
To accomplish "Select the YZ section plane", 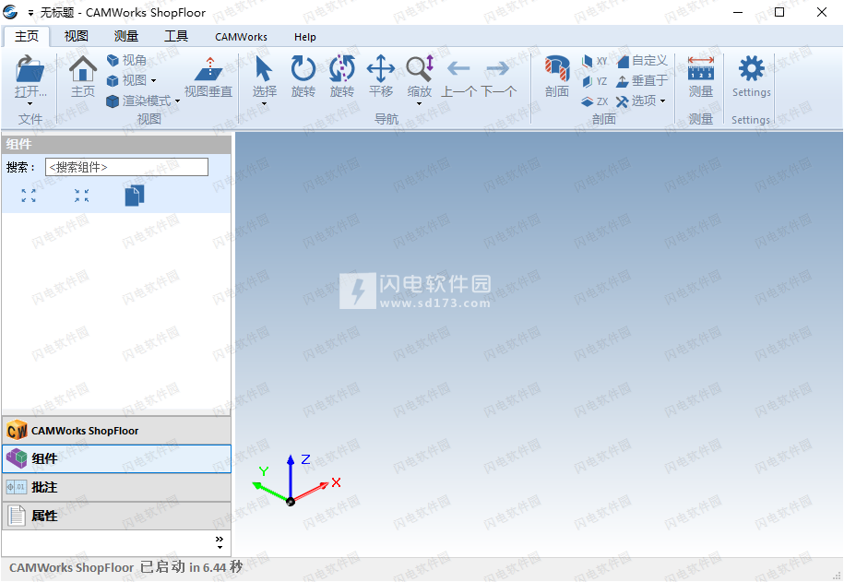I will [595, 81].
